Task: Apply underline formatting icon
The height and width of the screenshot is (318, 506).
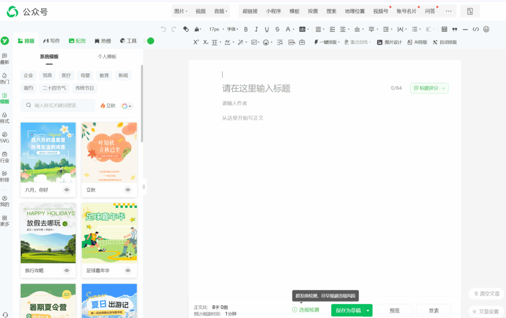Action: pos(266,29)
